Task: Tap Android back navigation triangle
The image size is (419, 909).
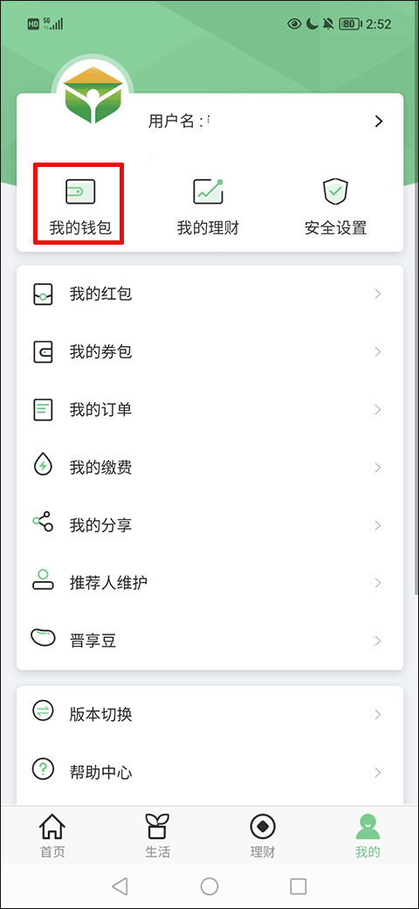Action: click(120, 885)
